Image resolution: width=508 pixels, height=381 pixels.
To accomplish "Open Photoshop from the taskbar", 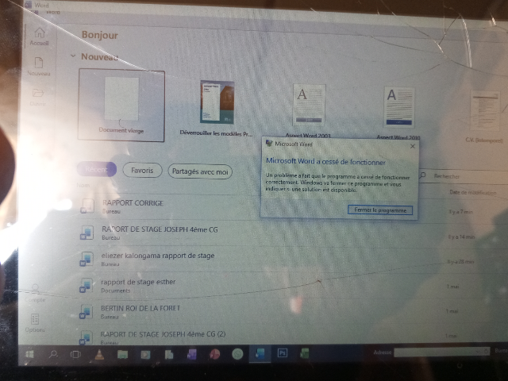I will [x=283, y=352].
